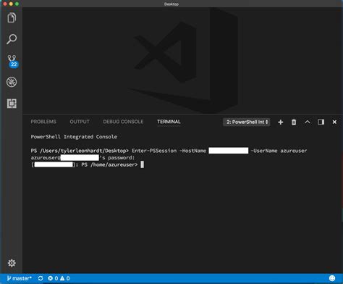Switch to the Output tab

coord(80,122)
